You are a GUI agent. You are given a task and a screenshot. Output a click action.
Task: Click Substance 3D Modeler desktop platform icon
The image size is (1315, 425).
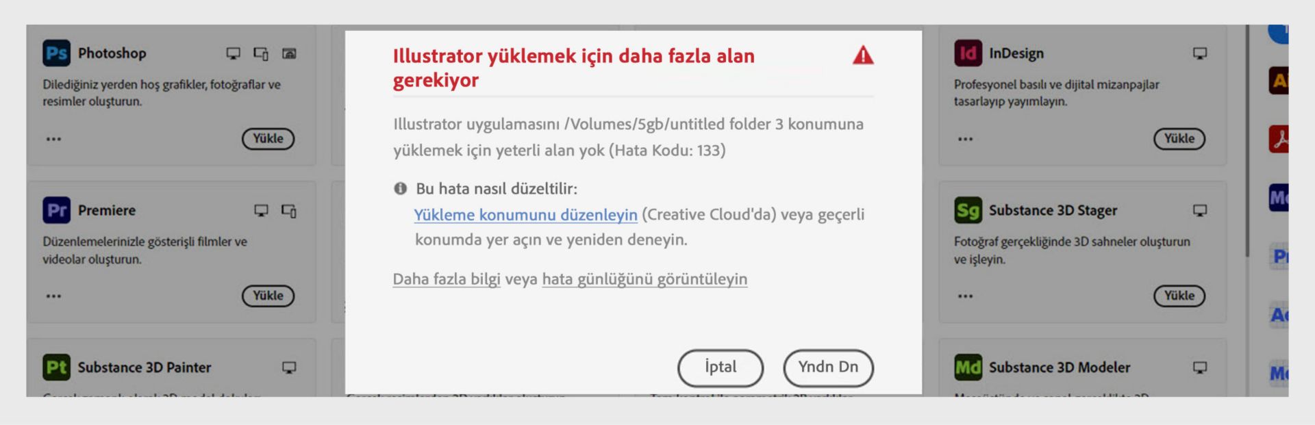(1200, 368)
